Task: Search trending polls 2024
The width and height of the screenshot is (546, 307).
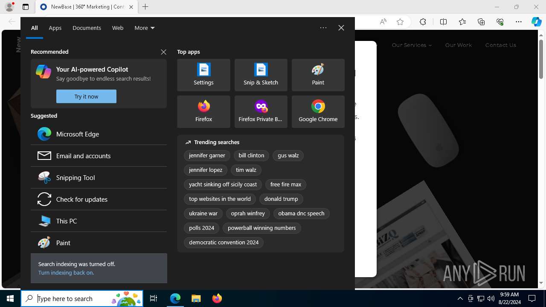Action: [201, 228]
